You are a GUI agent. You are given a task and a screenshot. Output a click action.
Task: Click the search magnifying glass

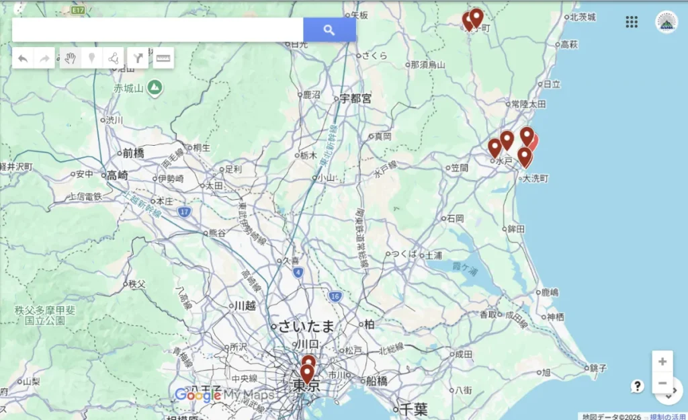click(x=329, y=30)
